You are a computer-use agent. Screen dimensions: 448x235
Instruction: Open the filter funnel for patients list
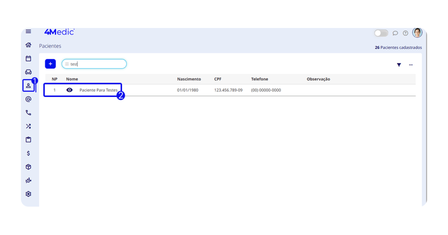click(399, 65)
